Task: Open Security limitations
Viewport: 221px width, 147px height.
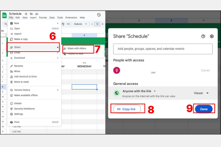Action: [34, 109]
